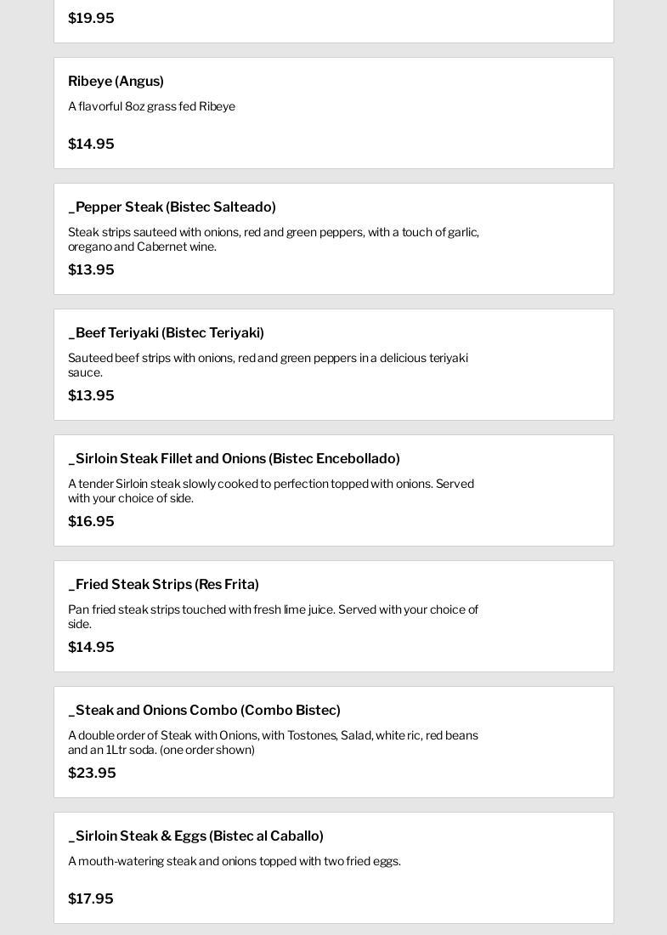
Task: Open the Ribeye (Angus) menu item title
Action: pos(116,82)
